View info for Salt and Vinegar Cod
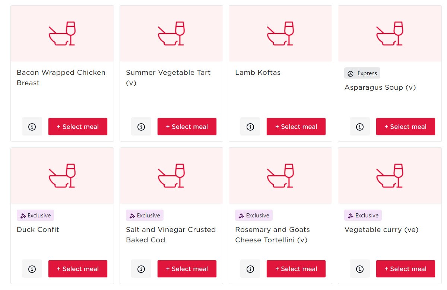This screenshot has width=447, height=290. coord(141,269)
